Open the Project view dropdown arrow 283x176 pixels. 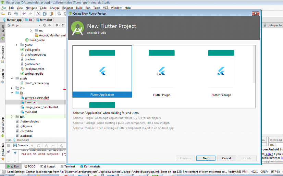(39, 25)
